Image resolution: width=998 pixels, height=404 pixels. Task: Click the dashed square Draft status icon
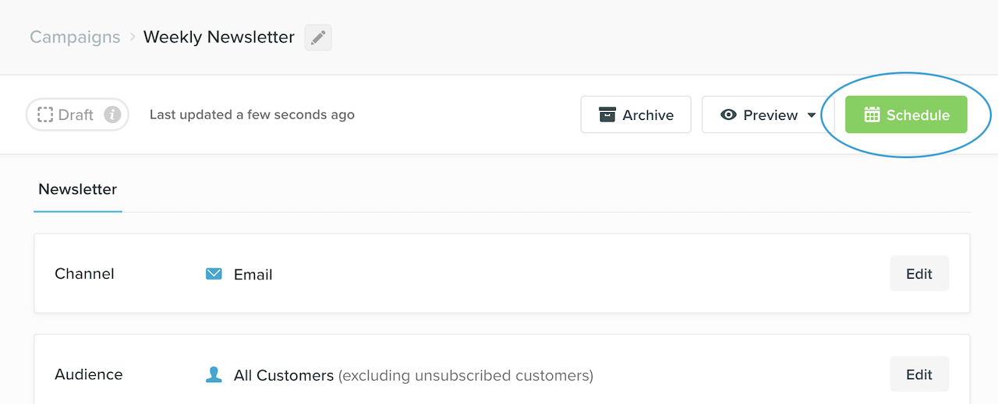coord(45,115)
